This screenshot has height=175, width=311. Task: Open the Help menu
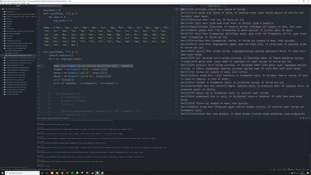(28, 3)
